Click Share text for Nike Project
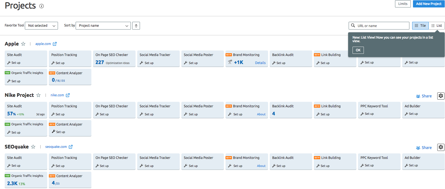 (x=427, y=96)
